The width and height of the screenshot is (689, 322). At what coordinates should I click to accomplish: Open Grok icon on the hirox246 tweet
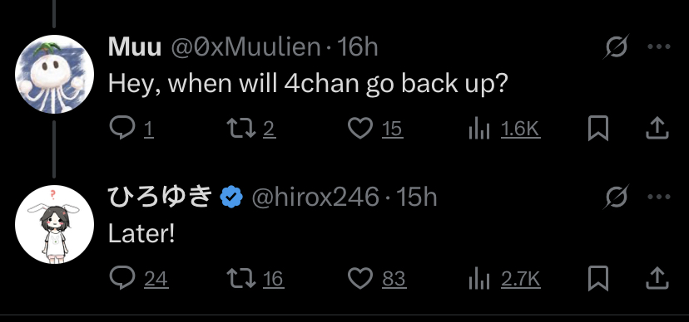[616, 197]
